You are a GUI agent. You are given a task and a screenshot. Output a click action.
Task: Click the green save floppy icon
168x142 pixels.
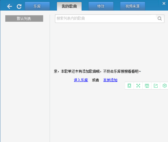[147, 86]
